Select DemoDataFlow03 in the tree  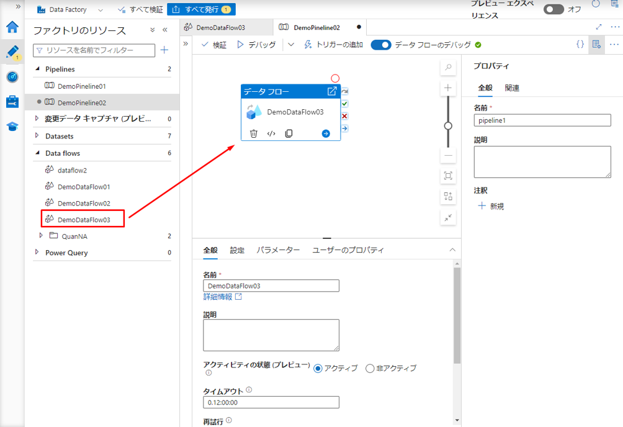tap(83, 220)
